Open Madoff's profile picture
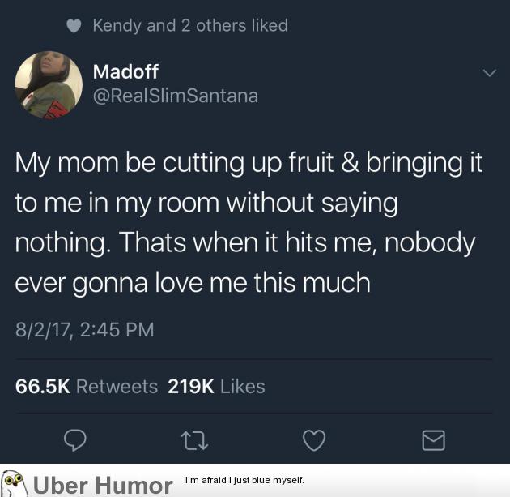The image size is (510, 497). [x=49, y=85]
